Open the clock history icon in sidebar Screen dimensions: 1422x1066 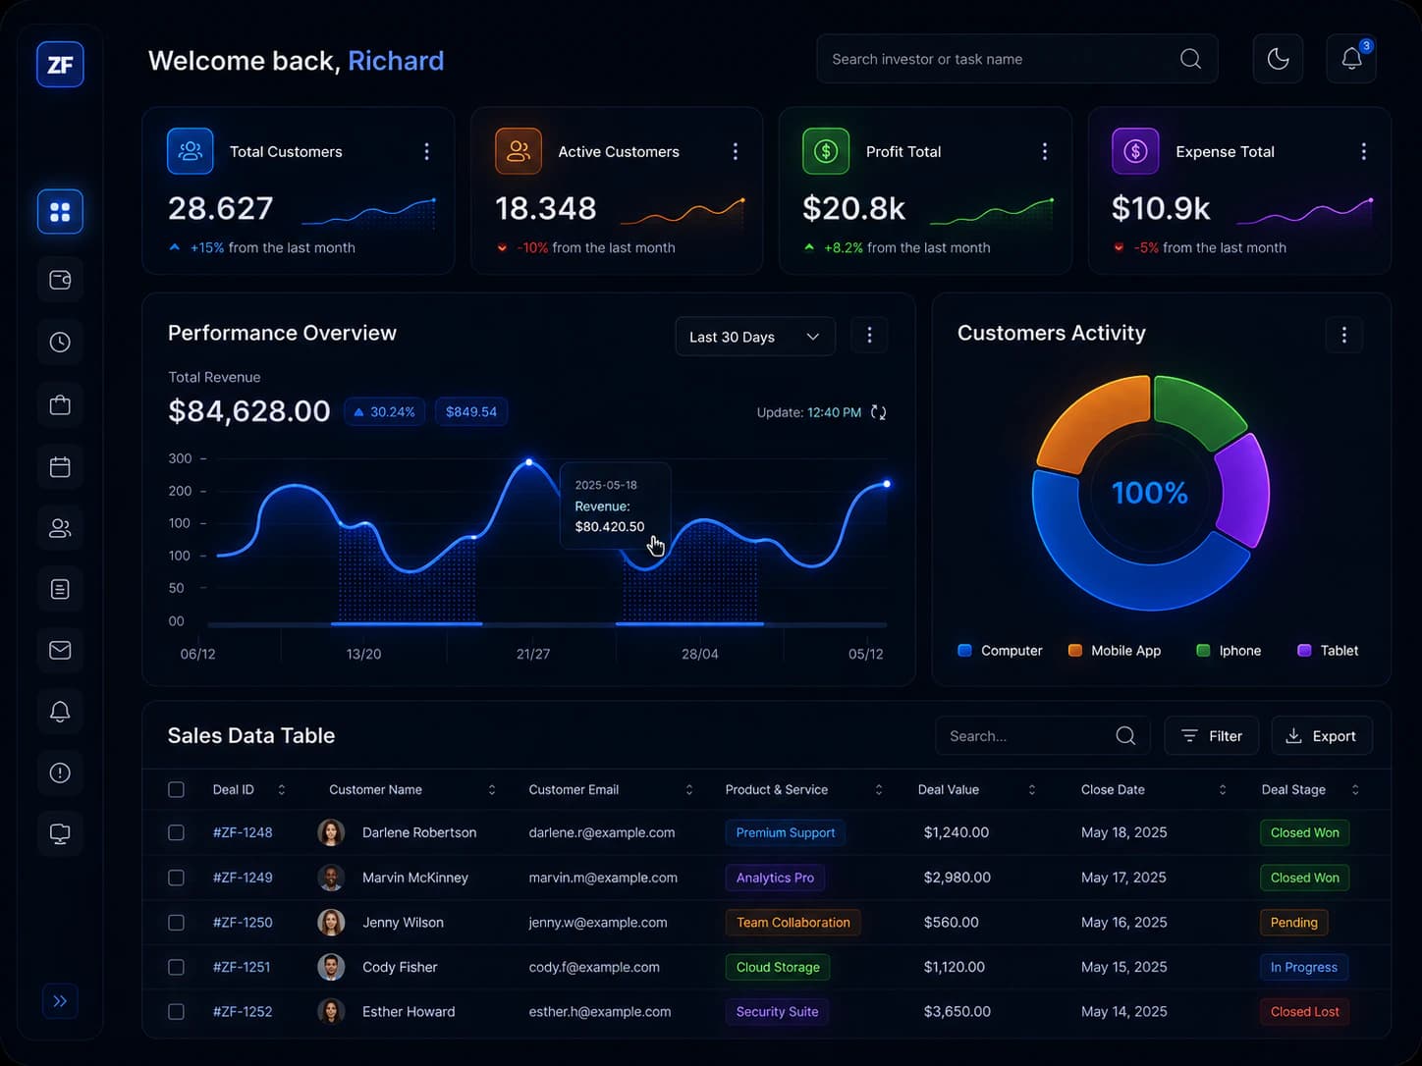[60, 343]
